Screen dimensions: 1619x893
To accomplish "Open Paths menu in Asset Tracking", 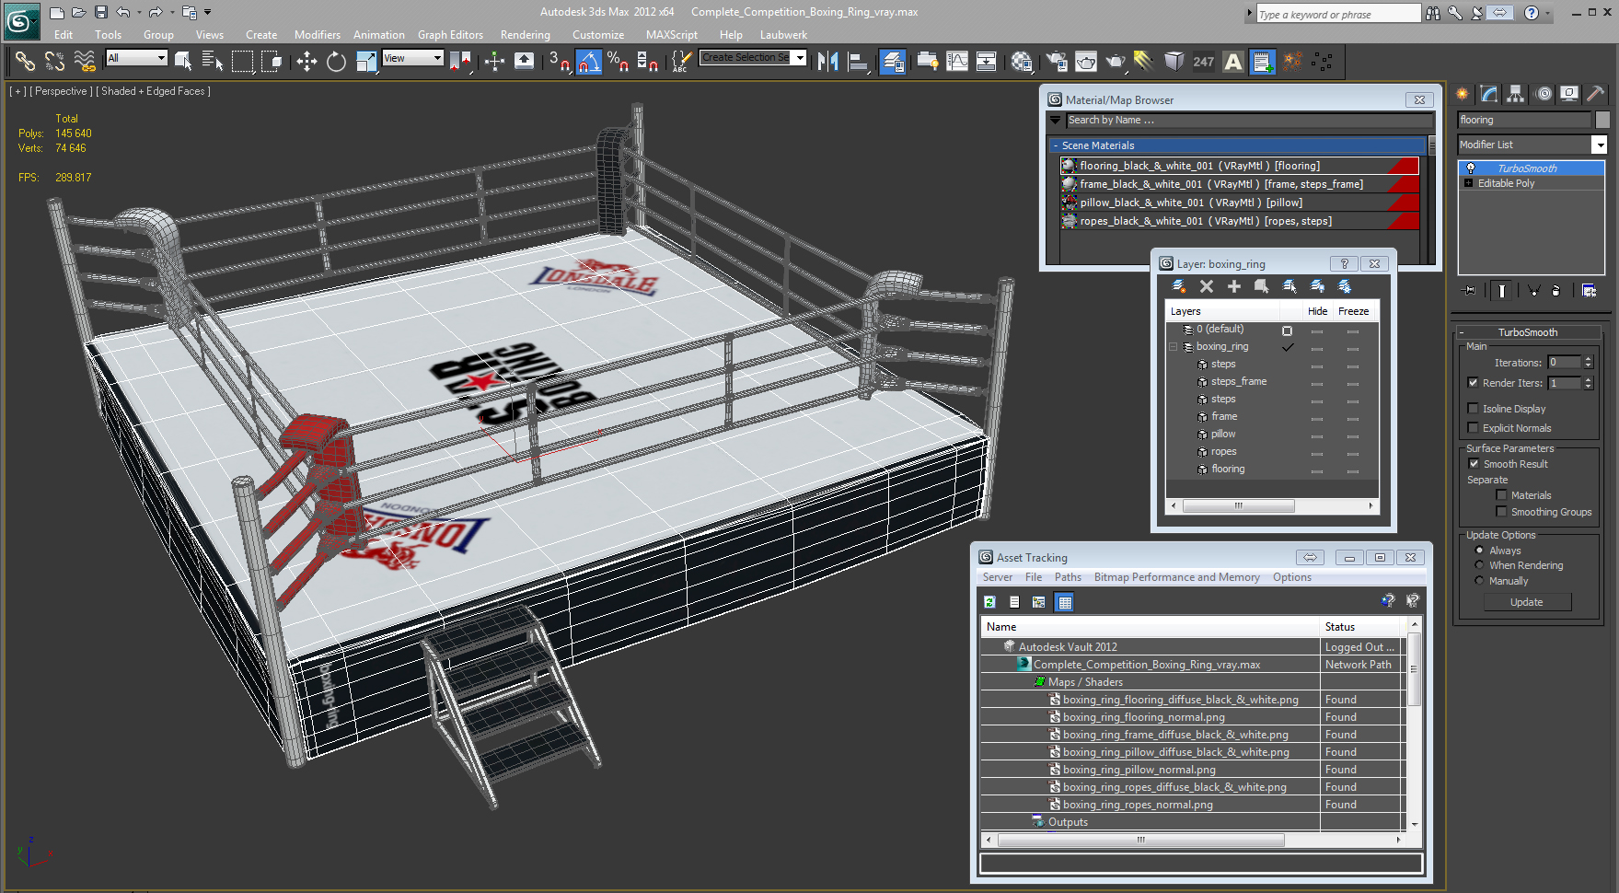I will pos(1068,577).
